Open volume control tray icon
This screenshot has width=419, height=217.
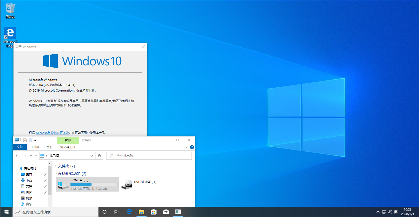[x=390, y=212]
